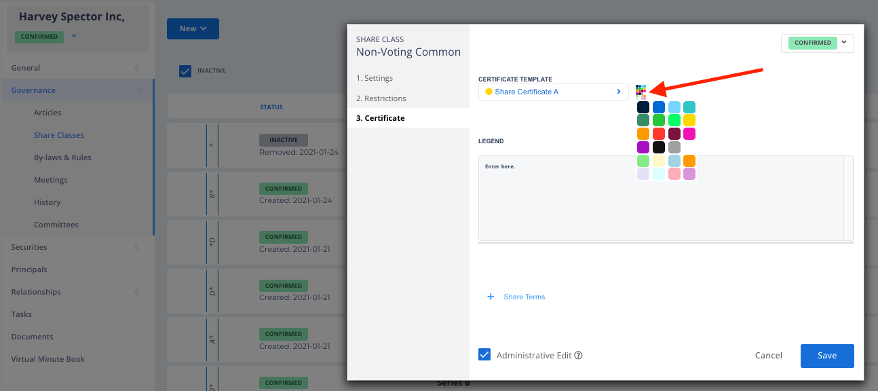Uncheck the Administrative Edit checkbox

[484, 354]
